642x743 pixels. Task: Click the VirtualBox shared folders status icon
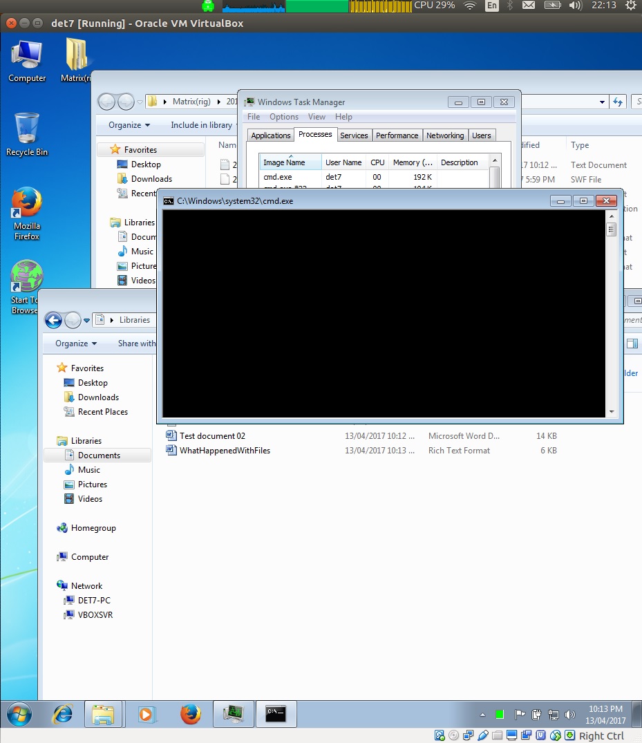tap(497, 735)
